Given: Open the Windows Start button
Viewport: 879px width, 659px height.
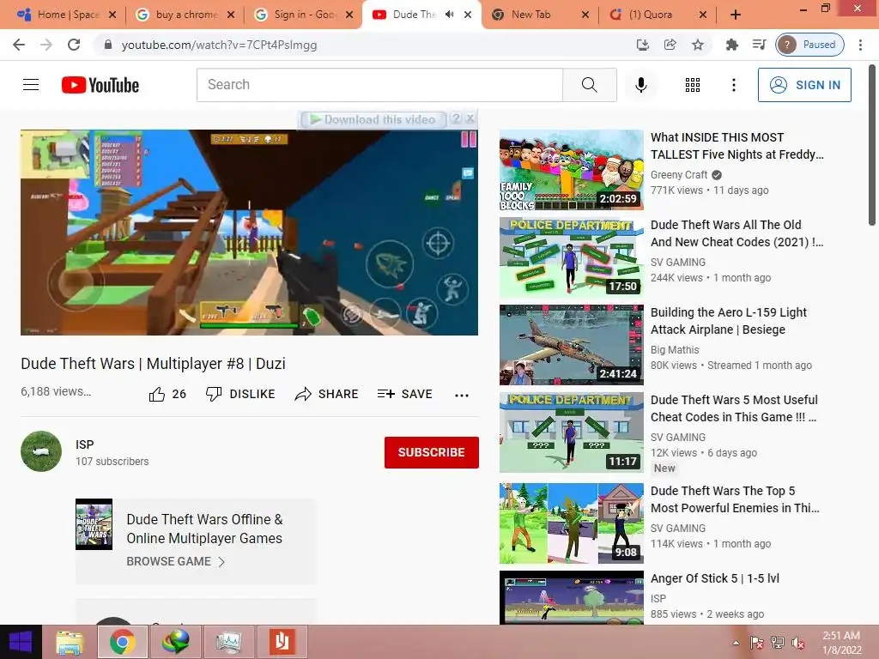Looking at the screenshot, I should (x=21, y=642).
